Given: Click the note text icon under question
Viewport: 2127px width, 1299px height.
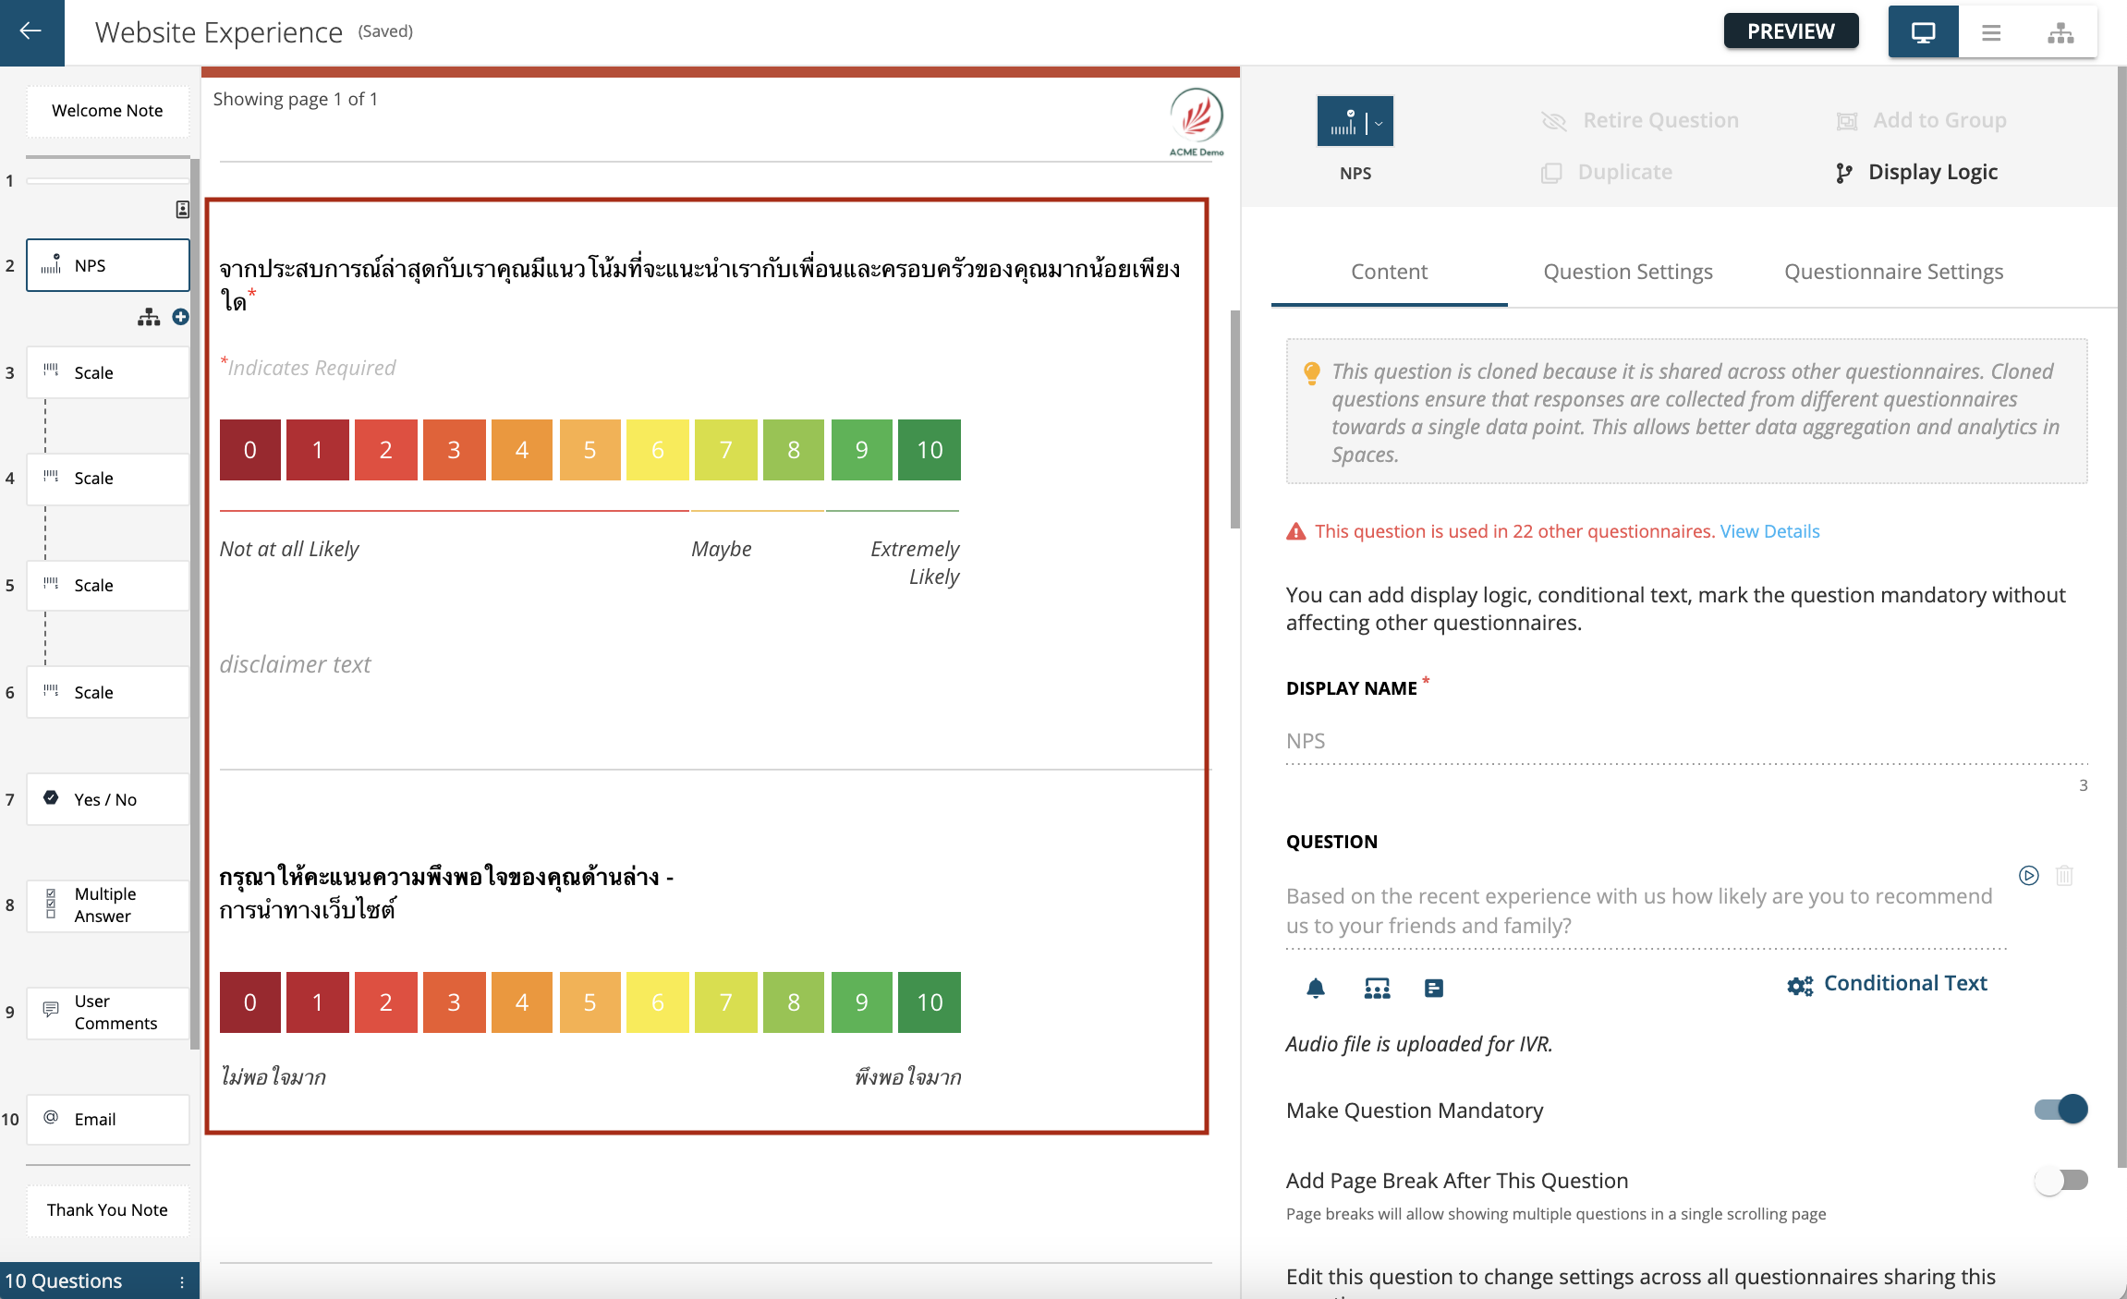Looking at the screenshot, I should pos(1434,989).
